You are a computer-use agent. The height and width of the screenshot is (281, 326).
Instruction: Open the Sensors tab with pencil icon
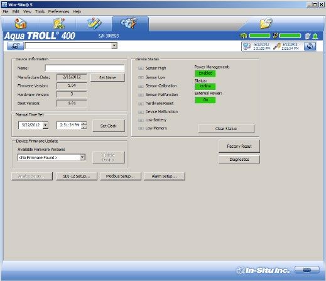point(94,23)
